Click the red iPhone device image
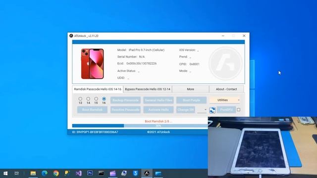 (x=93, y=64)
